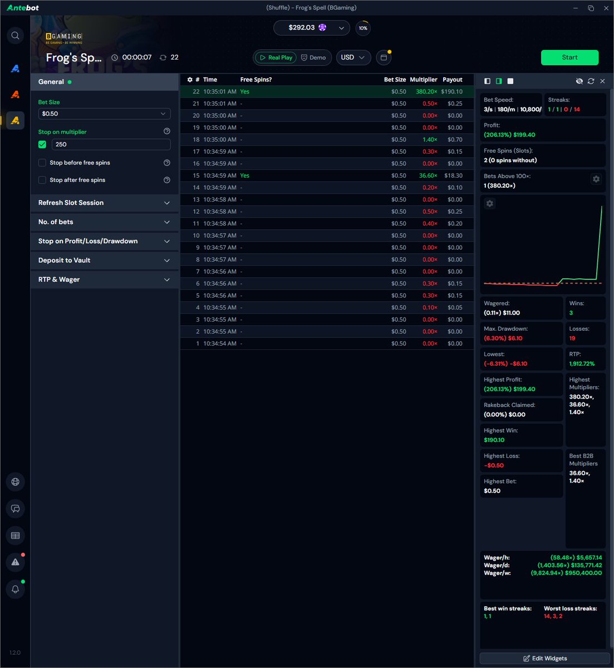614x668 pixels.
Task: Select Real Play mode
Action: point(276,57)
